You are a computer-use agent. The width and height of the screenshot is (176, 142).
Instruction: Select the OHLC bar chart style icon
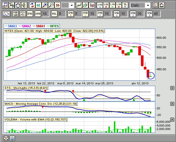tap(85, 5)
